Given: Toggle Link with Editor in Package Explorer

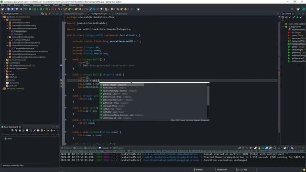Looking at the screenshot, I should coord(46,14).
